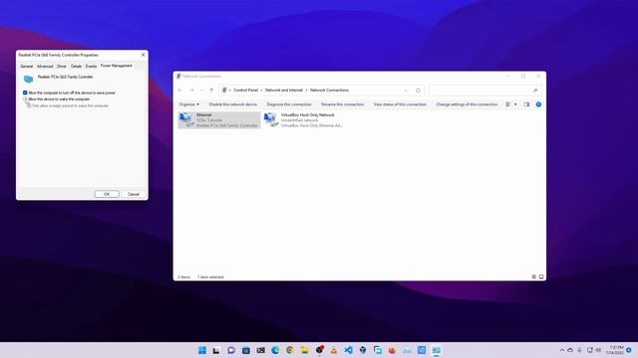Open the view options dropdown arrow

tap(515, 104)
